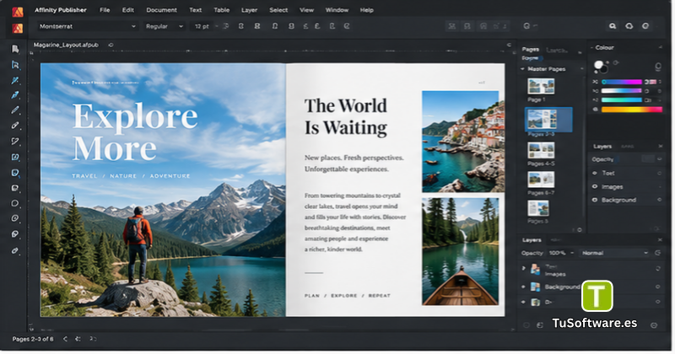
Task: Click the add layer icon at the Layers bottom
Action: pos(540,325)
